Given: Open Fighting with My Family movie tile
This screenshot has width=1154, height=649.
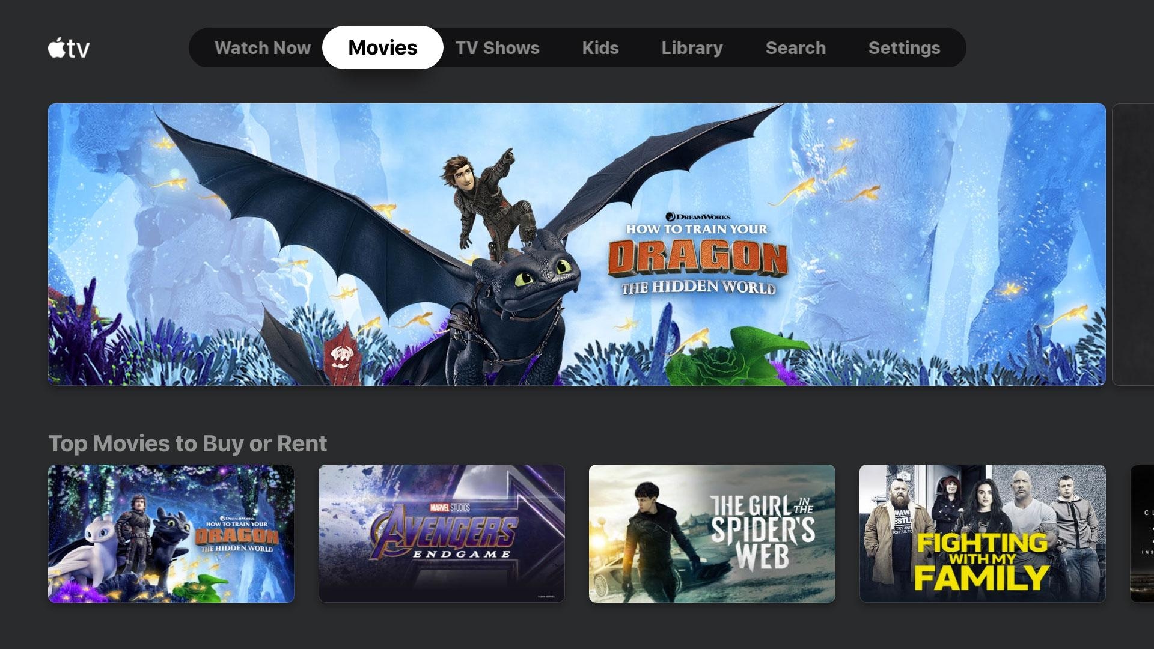Looking at the screenshot, I should click(983, 534).
